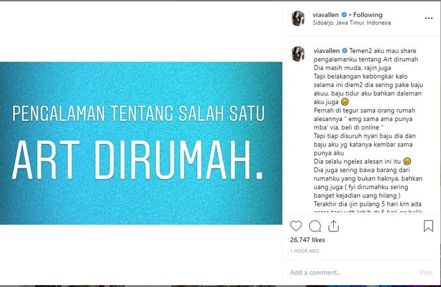Click the 1 HOUR AGO timestamp

pyautogui.click(x=304, y=250)
